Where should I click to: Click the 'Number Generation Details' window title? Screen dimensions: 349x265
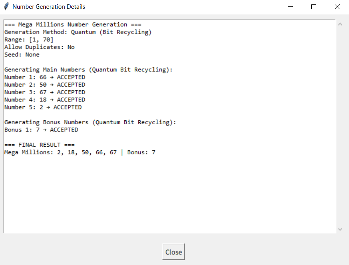(49, 7)
